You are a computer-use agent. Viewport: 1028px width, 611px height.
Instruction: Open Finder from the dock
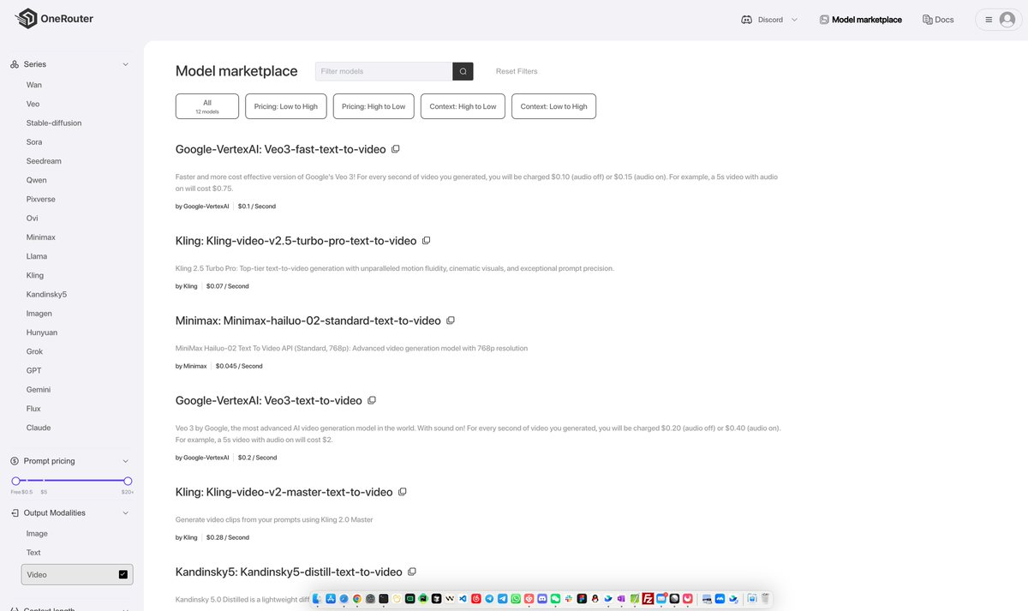click(x=317, y=598)
